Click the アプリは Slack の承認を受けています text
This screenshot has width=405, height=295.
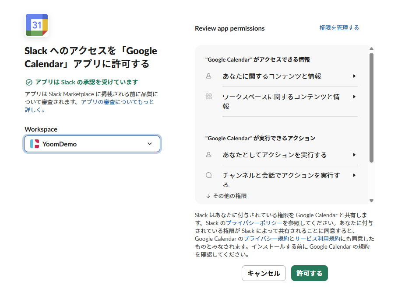(87, 82)
